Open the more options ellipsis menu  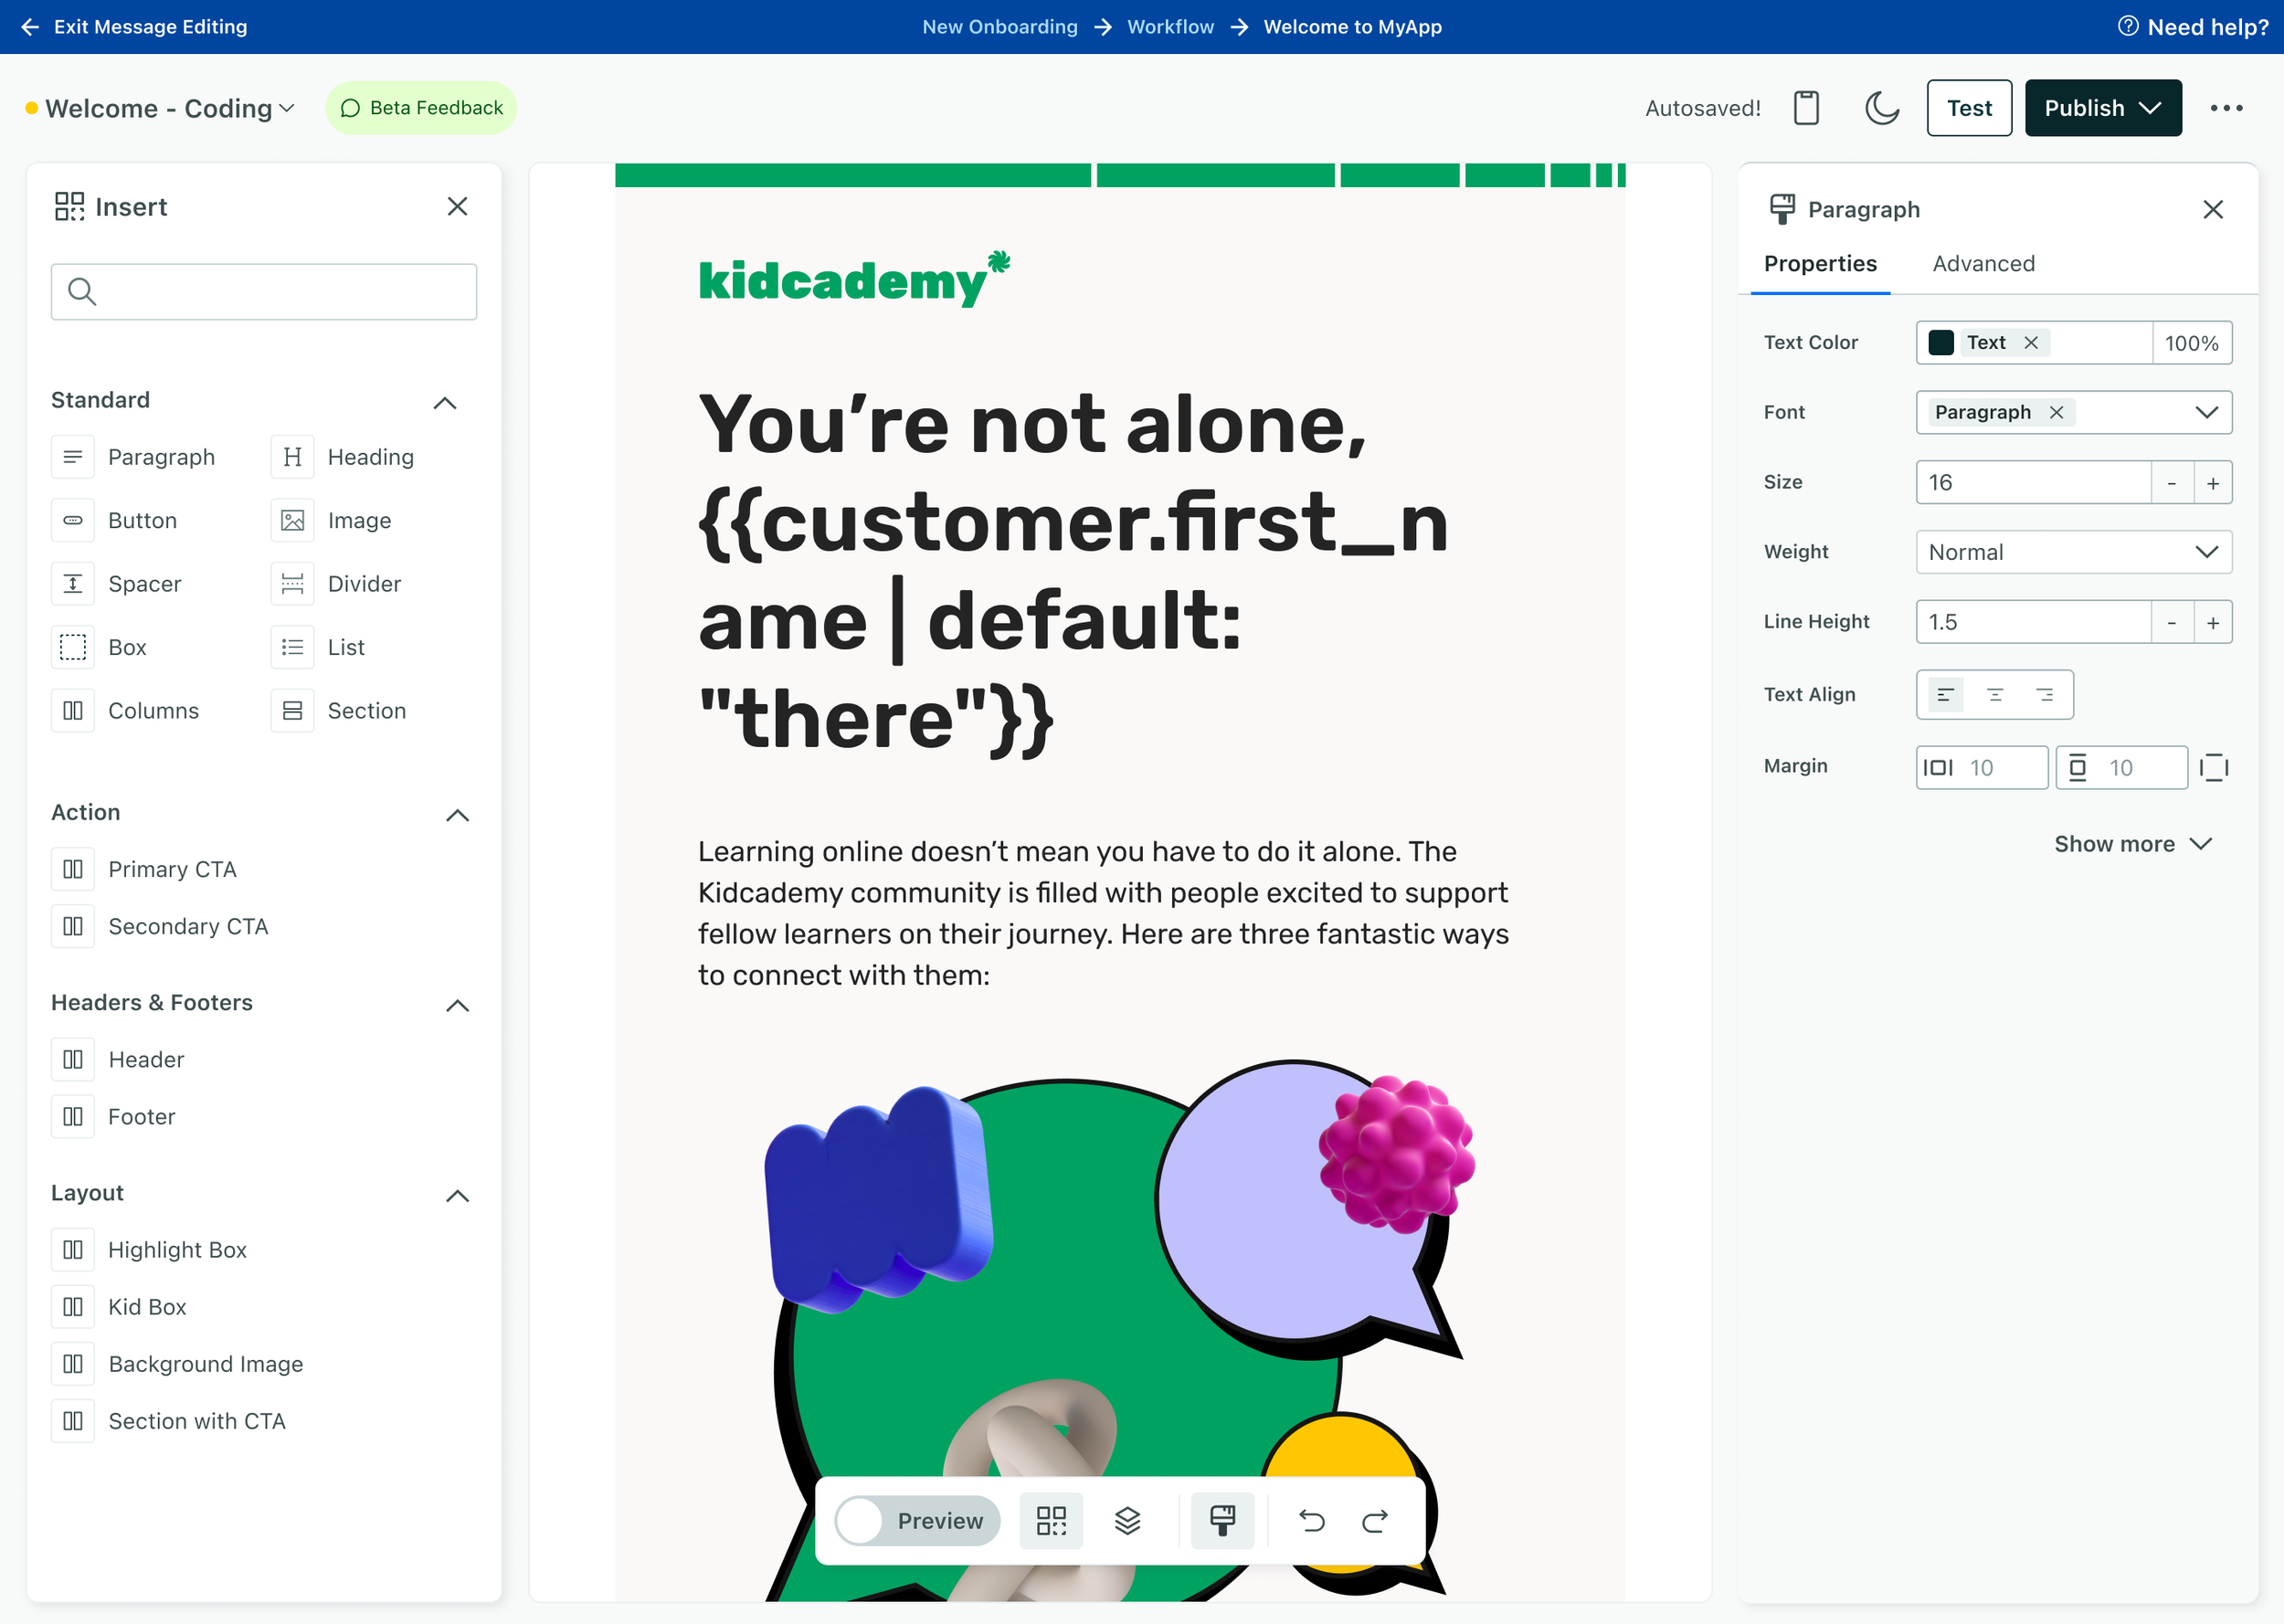tap(2226, 108)
